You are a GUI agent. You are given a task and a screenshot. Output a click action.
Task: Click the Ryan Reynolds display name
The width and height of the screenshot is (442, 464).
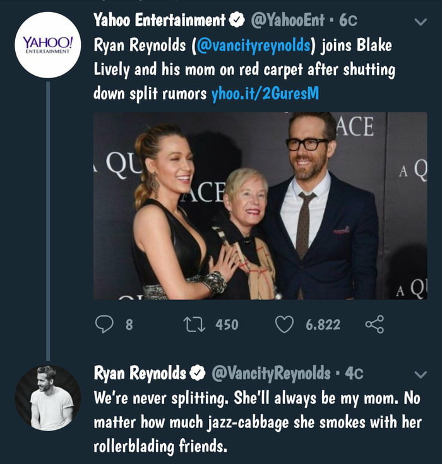[x=140, y=373]
